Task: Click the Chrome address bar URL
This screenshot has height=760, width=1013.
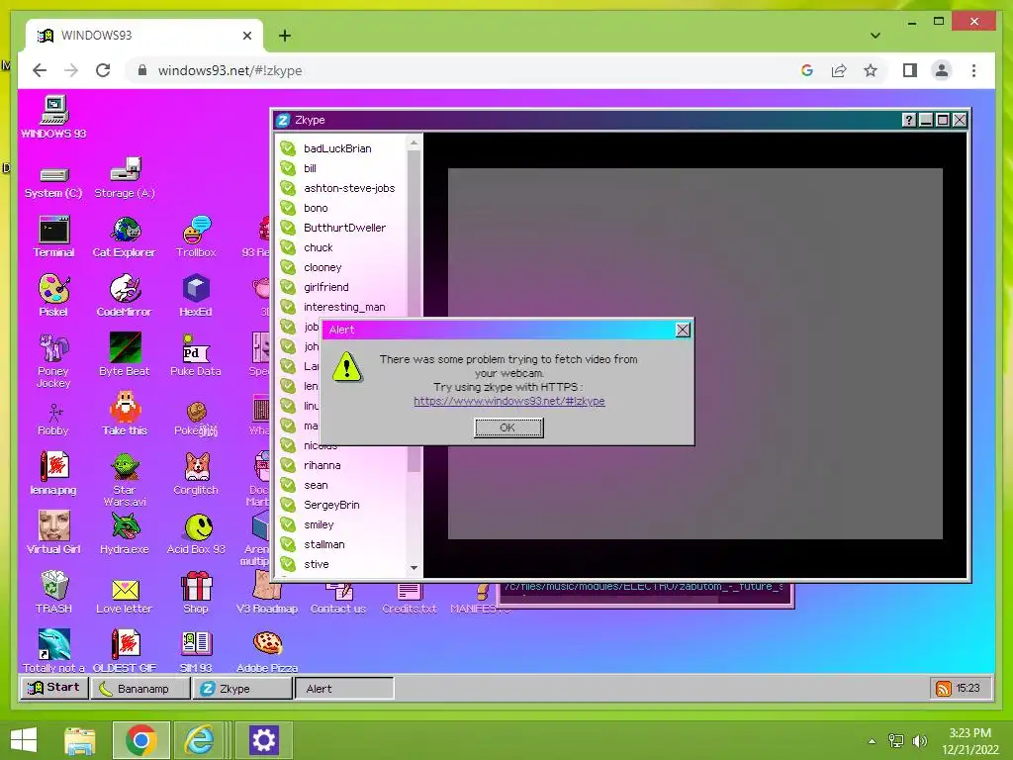Action: click(230, 70)
